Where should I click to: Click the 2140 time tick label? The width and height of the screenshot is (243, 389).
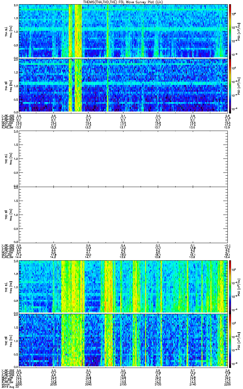pyautogui.click(x=192, y=384)
